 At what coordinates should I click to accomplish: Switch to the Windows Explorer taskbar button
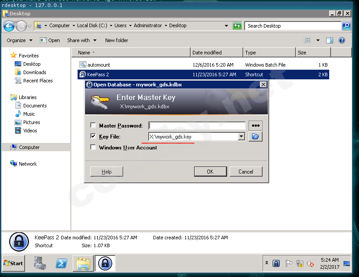pyautogui.click(x=83, y=263)
